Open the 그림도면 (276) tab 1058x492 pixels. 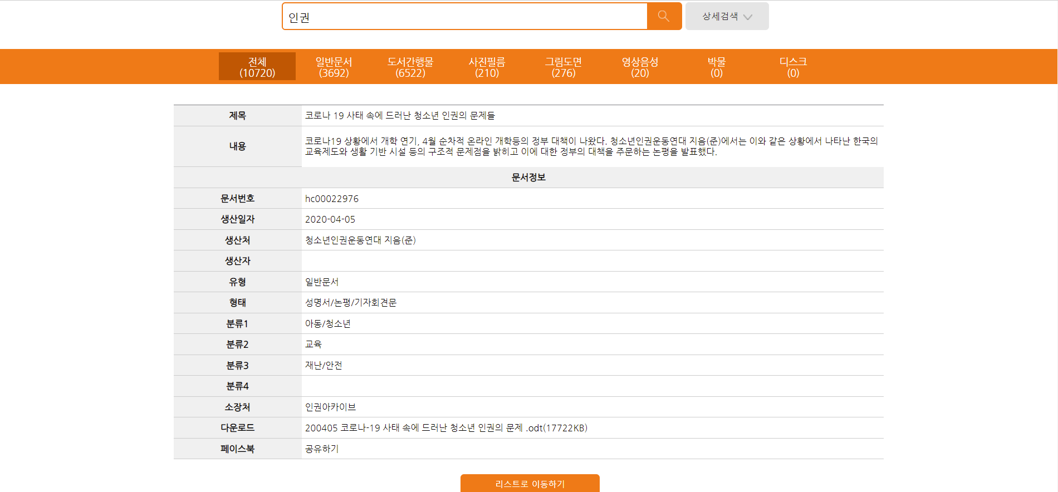[563, 67]
